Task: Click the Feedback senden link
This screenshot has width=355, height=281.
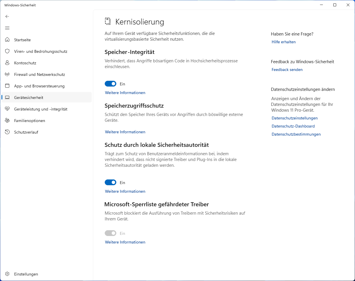Action: pos(287,70)
